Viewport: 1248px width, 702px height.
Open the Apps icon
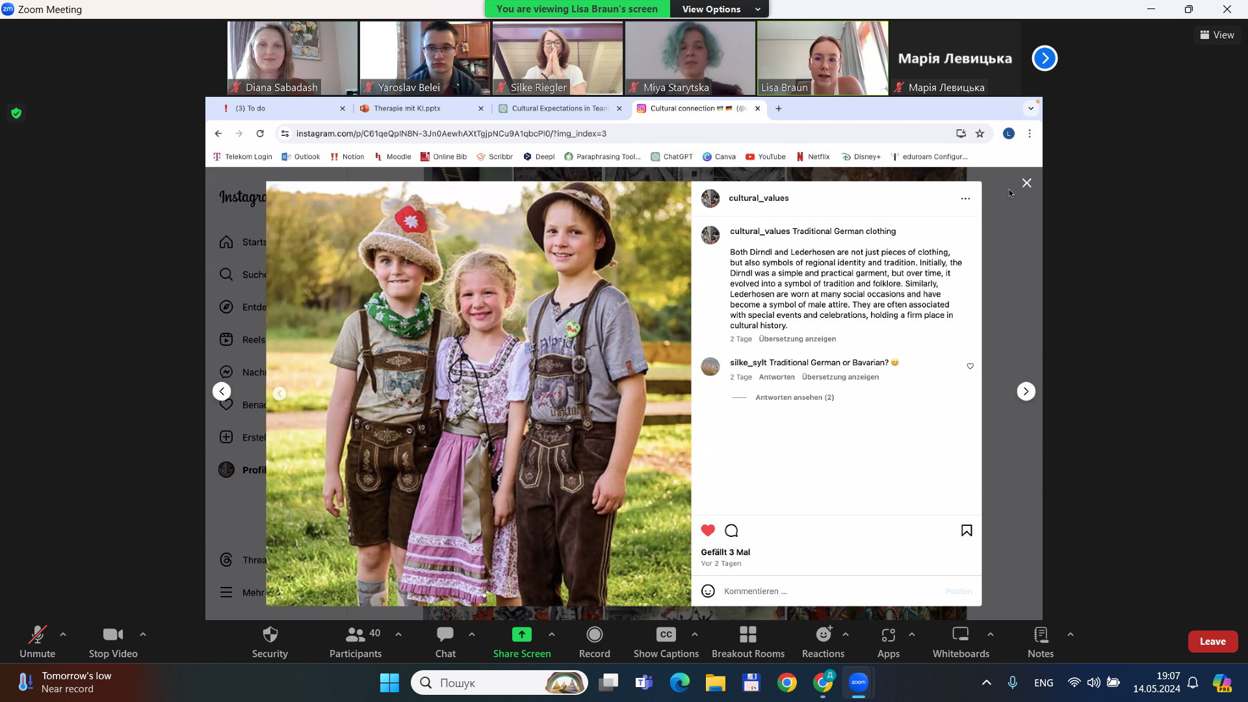click(888, 634)
